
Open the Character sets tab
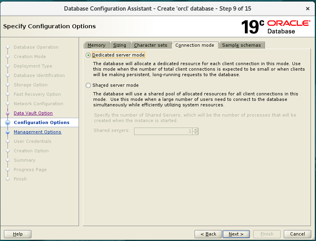point(151,45)
